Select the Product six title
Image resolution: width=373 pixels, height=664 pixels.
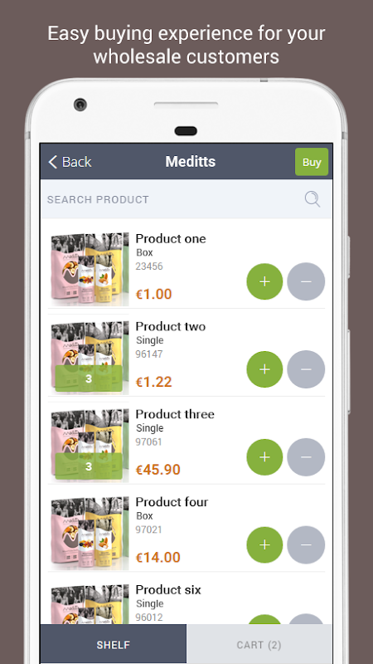coord(168,590)
